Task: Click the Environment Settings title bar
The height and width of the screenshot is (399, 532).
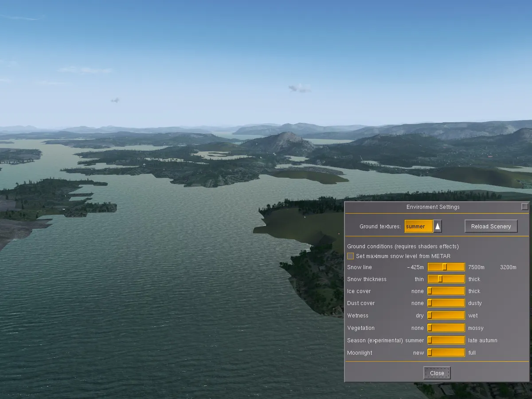Action: pos(433,207)
